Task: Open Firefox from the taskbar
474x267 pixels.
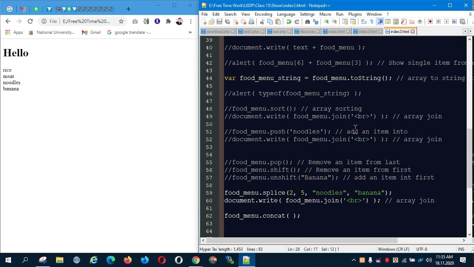Action: coord(128,260)
